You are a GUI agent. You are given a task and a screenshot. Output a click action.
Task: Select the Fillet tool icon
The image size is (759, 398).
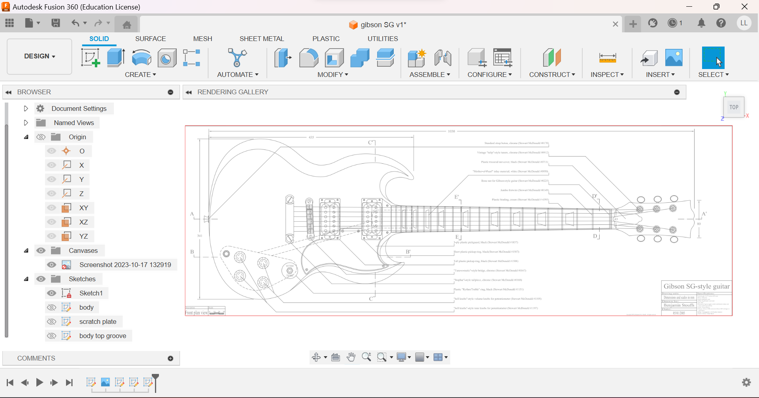pyautogui.click(x=309, y=58)
